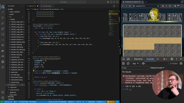
Task: Click Ln 65, Col 34 cursor position
Action: coord(57,102)
